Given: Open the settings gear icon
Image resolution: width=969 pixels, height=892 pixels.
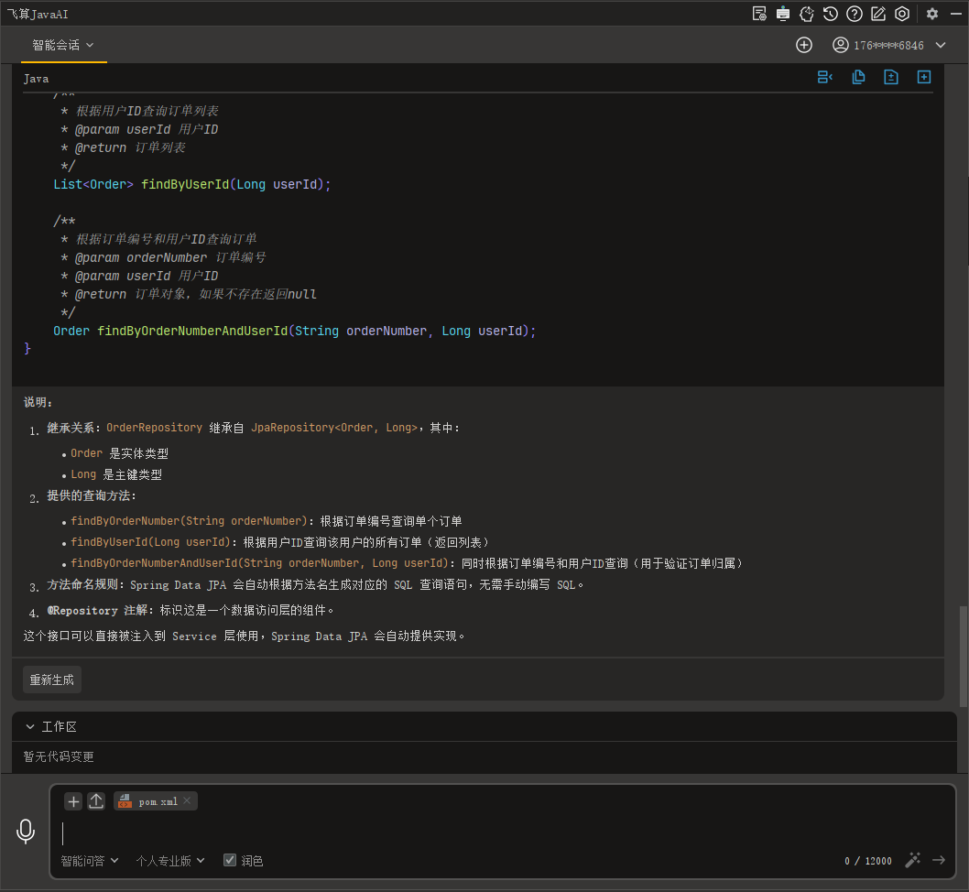Looking at the screenshot, I should click(932, 14).
